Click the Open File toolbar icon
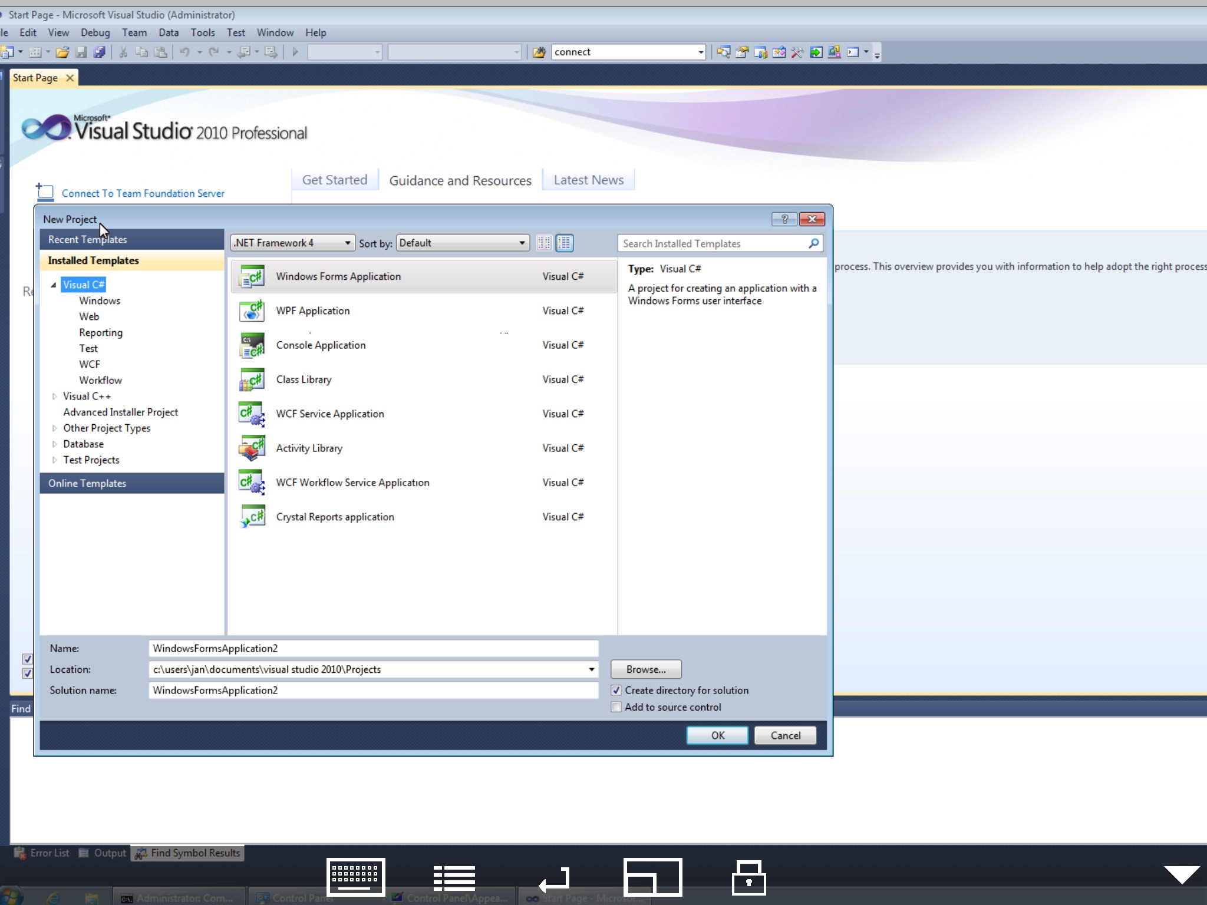The image size is (1207, 905). click(62, 52)
